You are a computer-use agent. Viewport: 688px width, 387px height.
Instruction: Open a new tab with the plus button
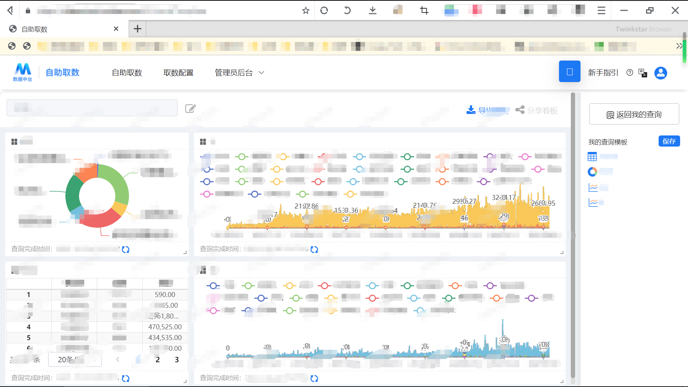138,29
